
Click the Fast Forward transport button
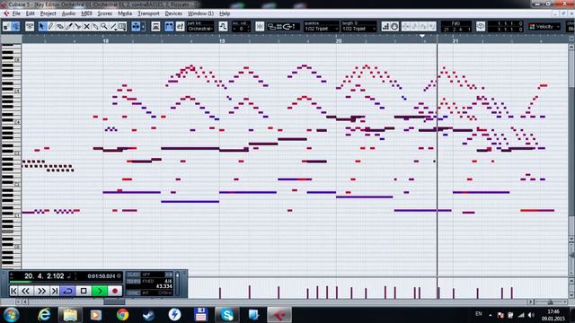point(41,291)
